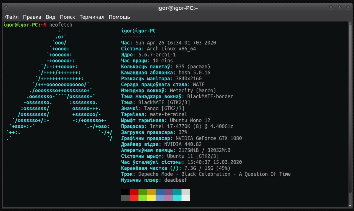
Task: Click the bright yellow swatch in the bottom row
Action: click(x=151, y=198)
